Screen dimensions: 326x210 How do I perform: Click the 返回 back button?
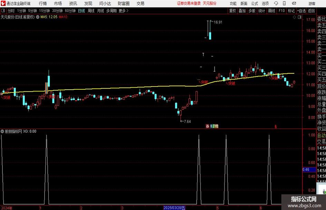click(x=311, y=11)
